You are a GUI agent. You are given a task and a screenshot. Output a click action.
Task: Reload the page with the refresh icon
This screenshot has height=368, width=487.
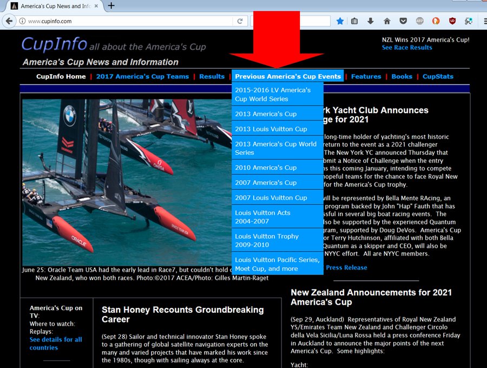(240, 21)
